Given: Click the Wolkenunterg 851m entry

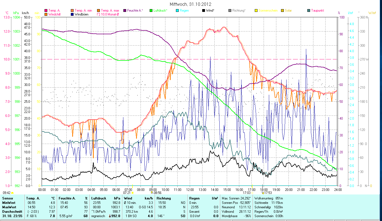Looking at the screenshot, I should [x=268, y=198].
